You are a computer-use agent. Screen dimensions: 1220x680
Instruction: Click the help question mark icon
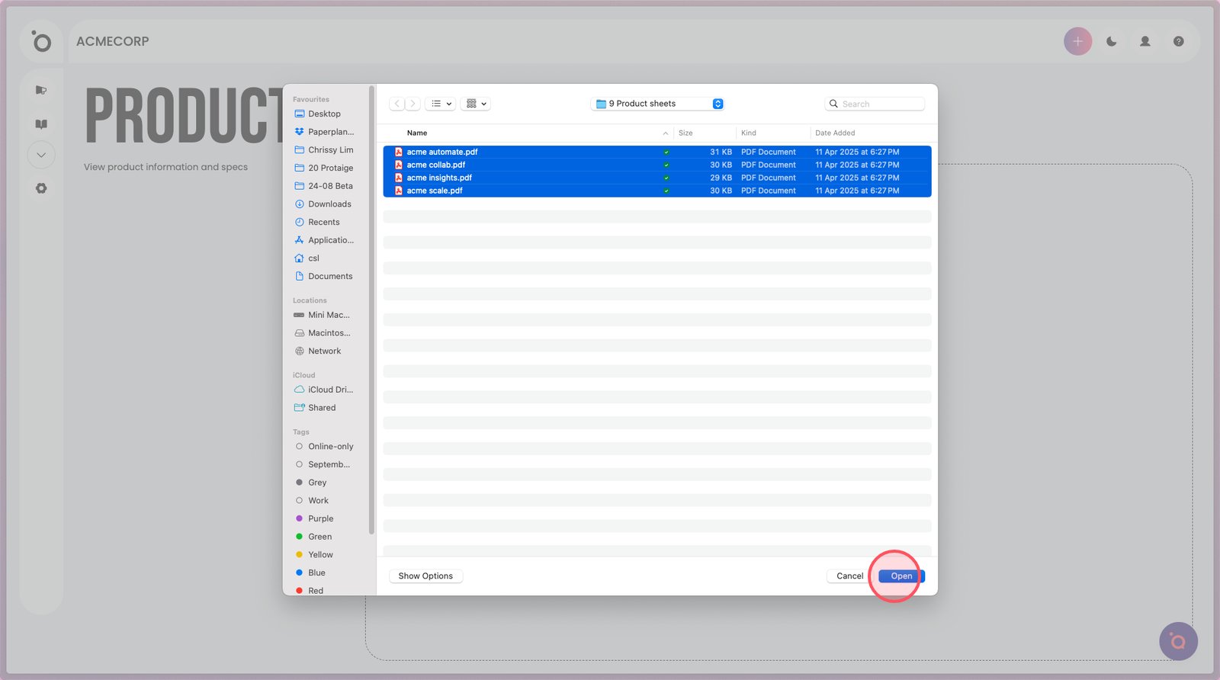pyautogui.click(x=1178, y=41)
